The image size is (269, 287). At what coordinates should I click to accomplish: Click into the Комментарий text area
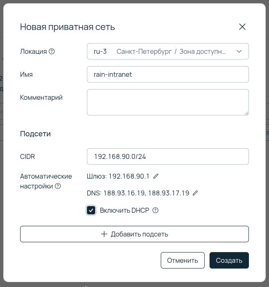168,102
